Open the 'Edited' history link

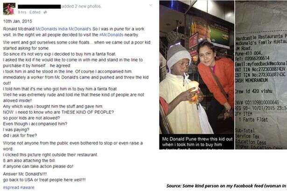pyautogui.click(x=35, y=12)
